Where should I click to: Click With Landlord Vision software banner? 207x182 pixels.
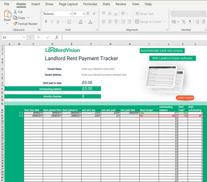(x=172, y=58)
